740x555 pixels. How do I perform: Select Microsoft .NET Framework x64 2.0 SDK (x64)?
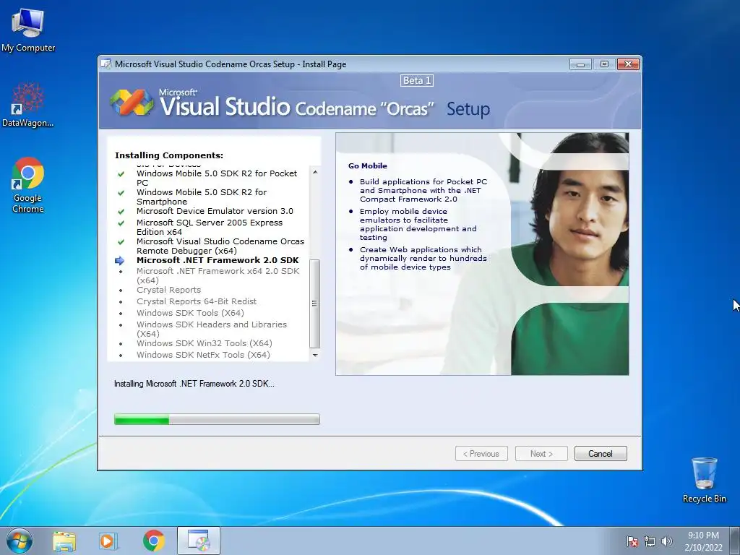pos(218,275)
